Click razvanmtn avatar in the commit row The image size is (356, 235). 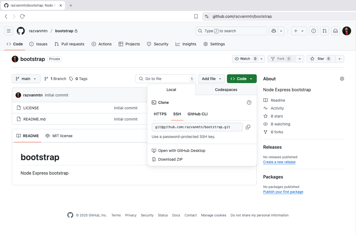click(x=18, y=95)
